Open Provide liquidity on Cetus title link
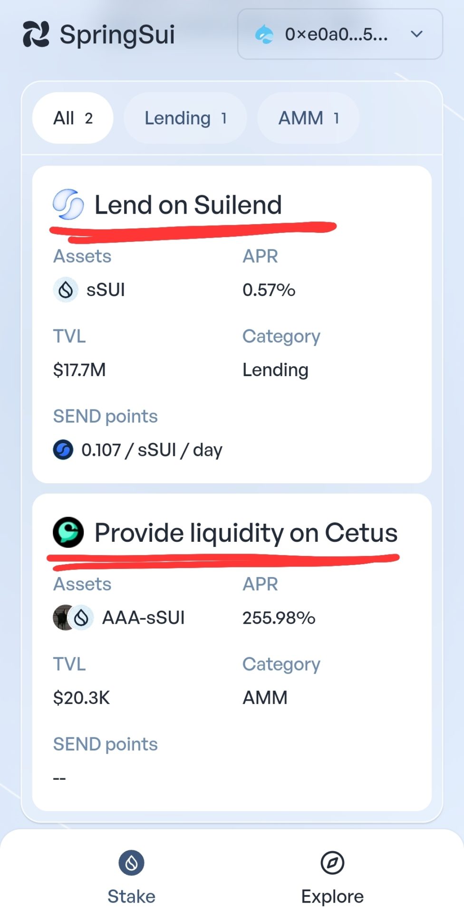 tap(246, 533)
